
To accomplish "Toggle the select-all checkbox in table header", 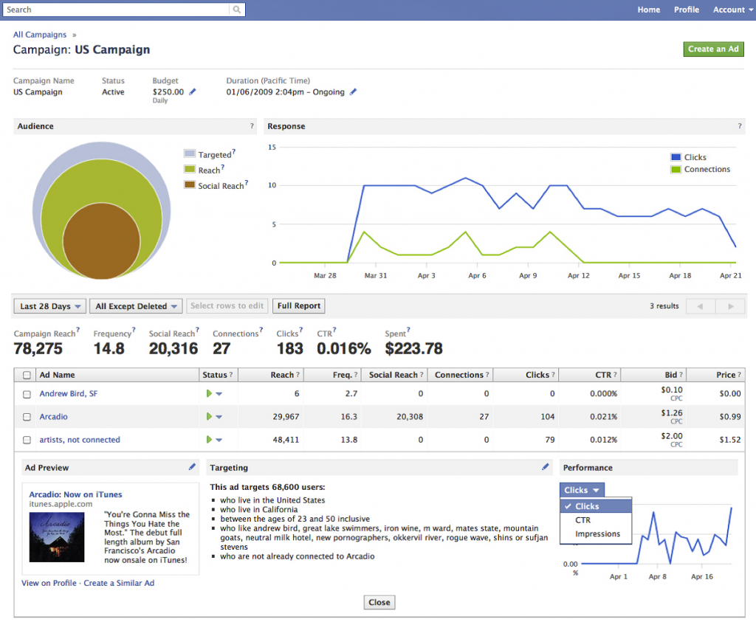I will pos(27,376).
